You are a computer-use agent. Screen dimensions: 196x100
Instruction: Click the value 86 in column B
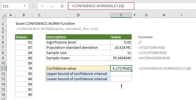(x=24, y=79)
